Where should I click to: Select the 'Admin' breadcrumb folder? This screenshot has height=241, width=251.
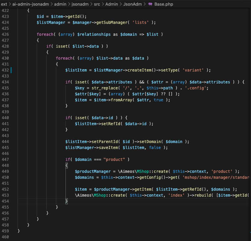point(111,4)
